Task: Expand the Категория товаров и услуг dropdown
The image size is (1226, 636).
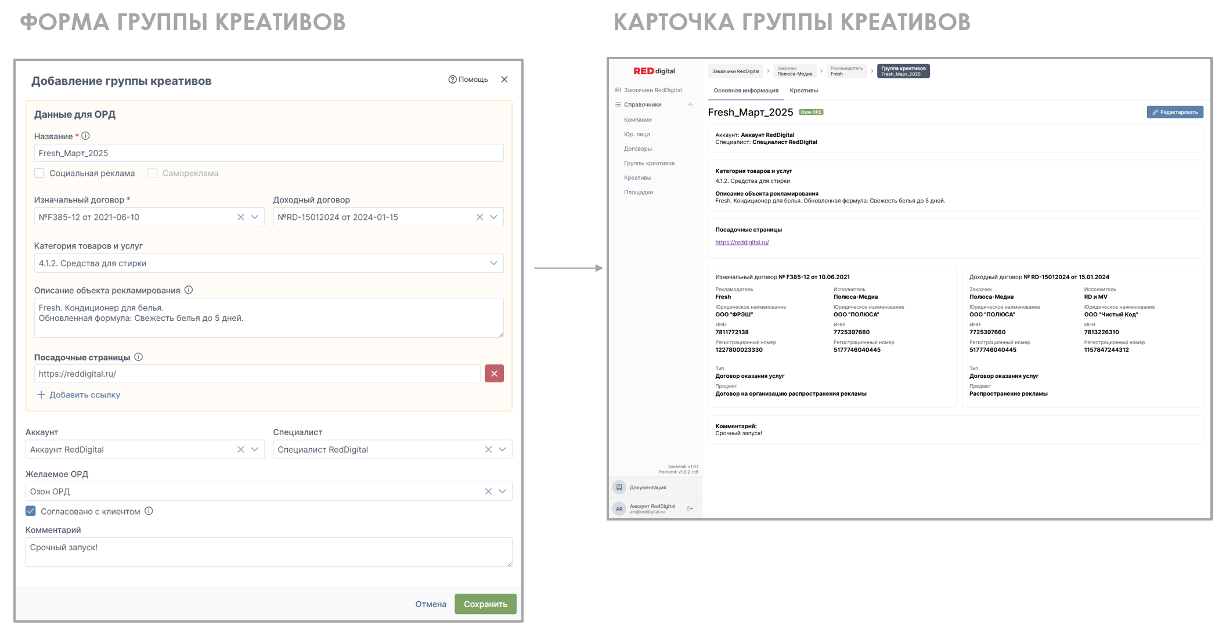Action: 494,263
